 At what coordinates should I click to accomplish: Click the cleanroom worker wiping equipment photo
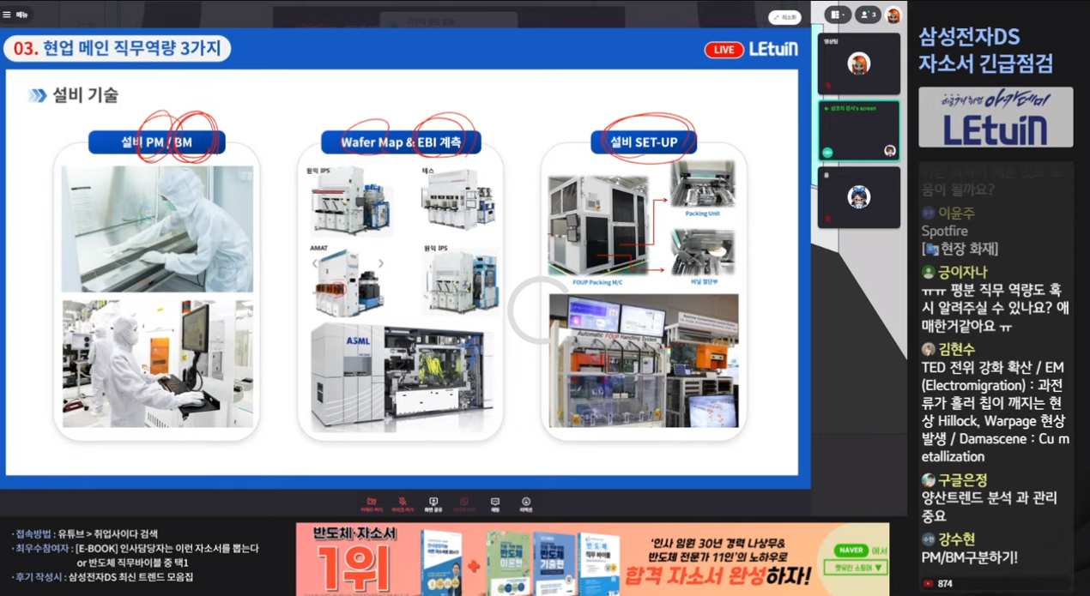[157, 229]
